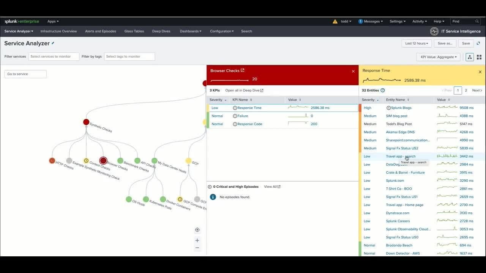Click the Save button
Viewport: 486px width, 273px height.
pyautogui.click(x=466, y=43)
